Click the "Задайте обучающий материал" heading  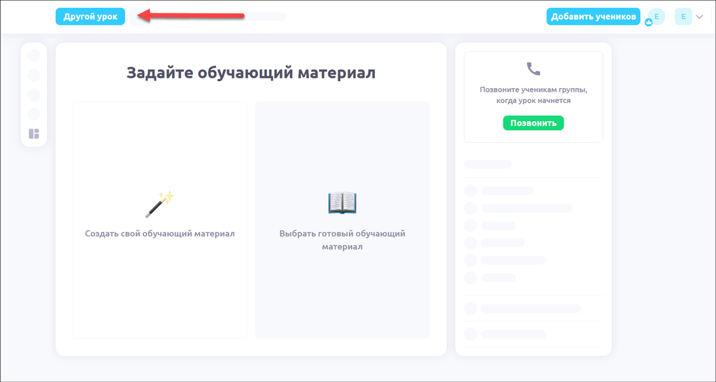(x=250, y=73)
